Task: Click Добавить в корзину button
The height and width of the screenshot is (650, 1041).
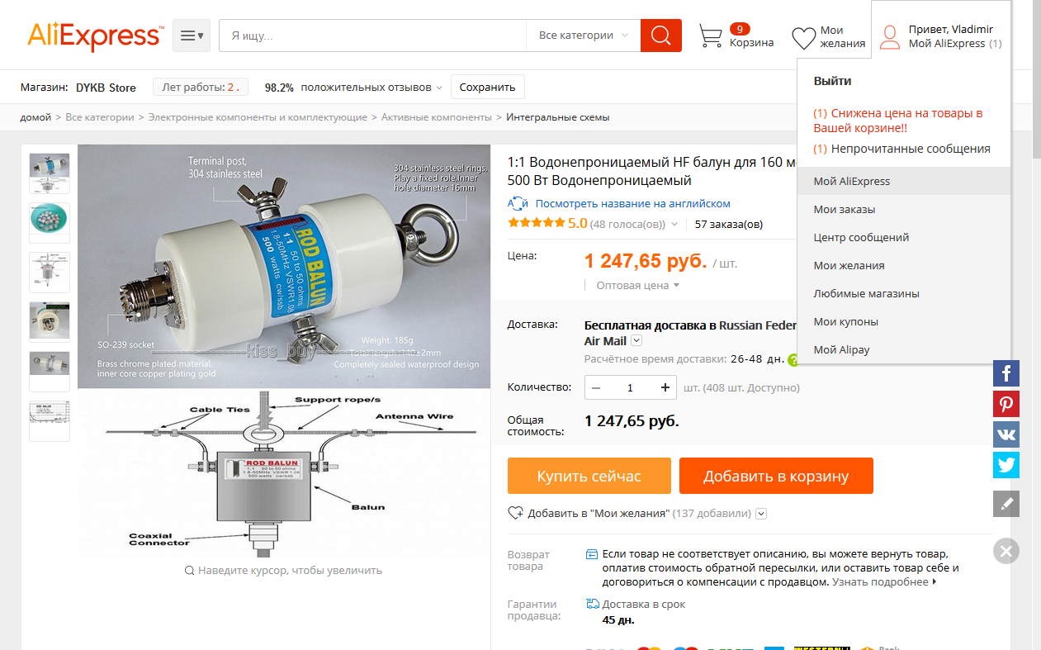Action: pyautogui.click(x=776, y=476)
